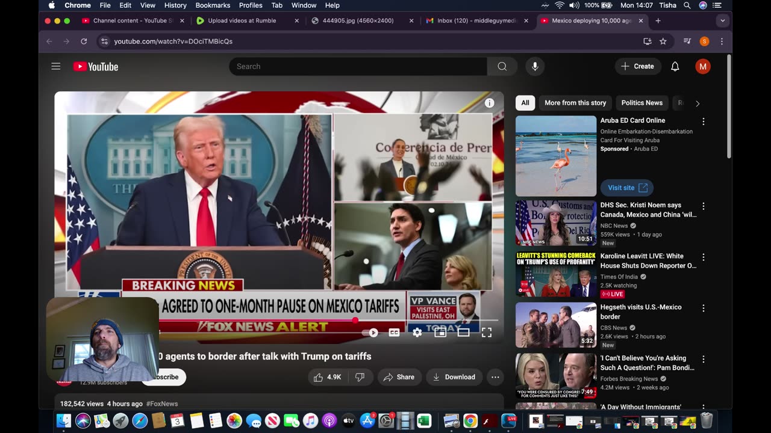
Task: Open App Store from the Dock
Action: tap(367, 420)
